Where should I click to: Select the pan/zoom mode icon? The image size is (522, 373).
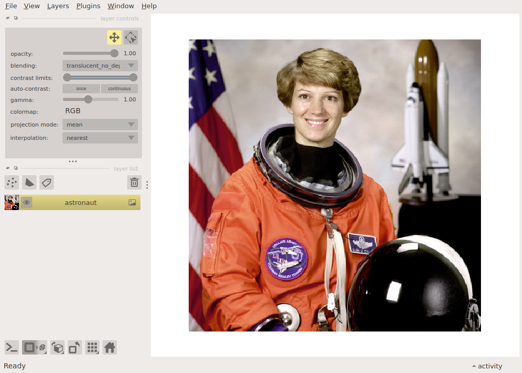(114, 37)
